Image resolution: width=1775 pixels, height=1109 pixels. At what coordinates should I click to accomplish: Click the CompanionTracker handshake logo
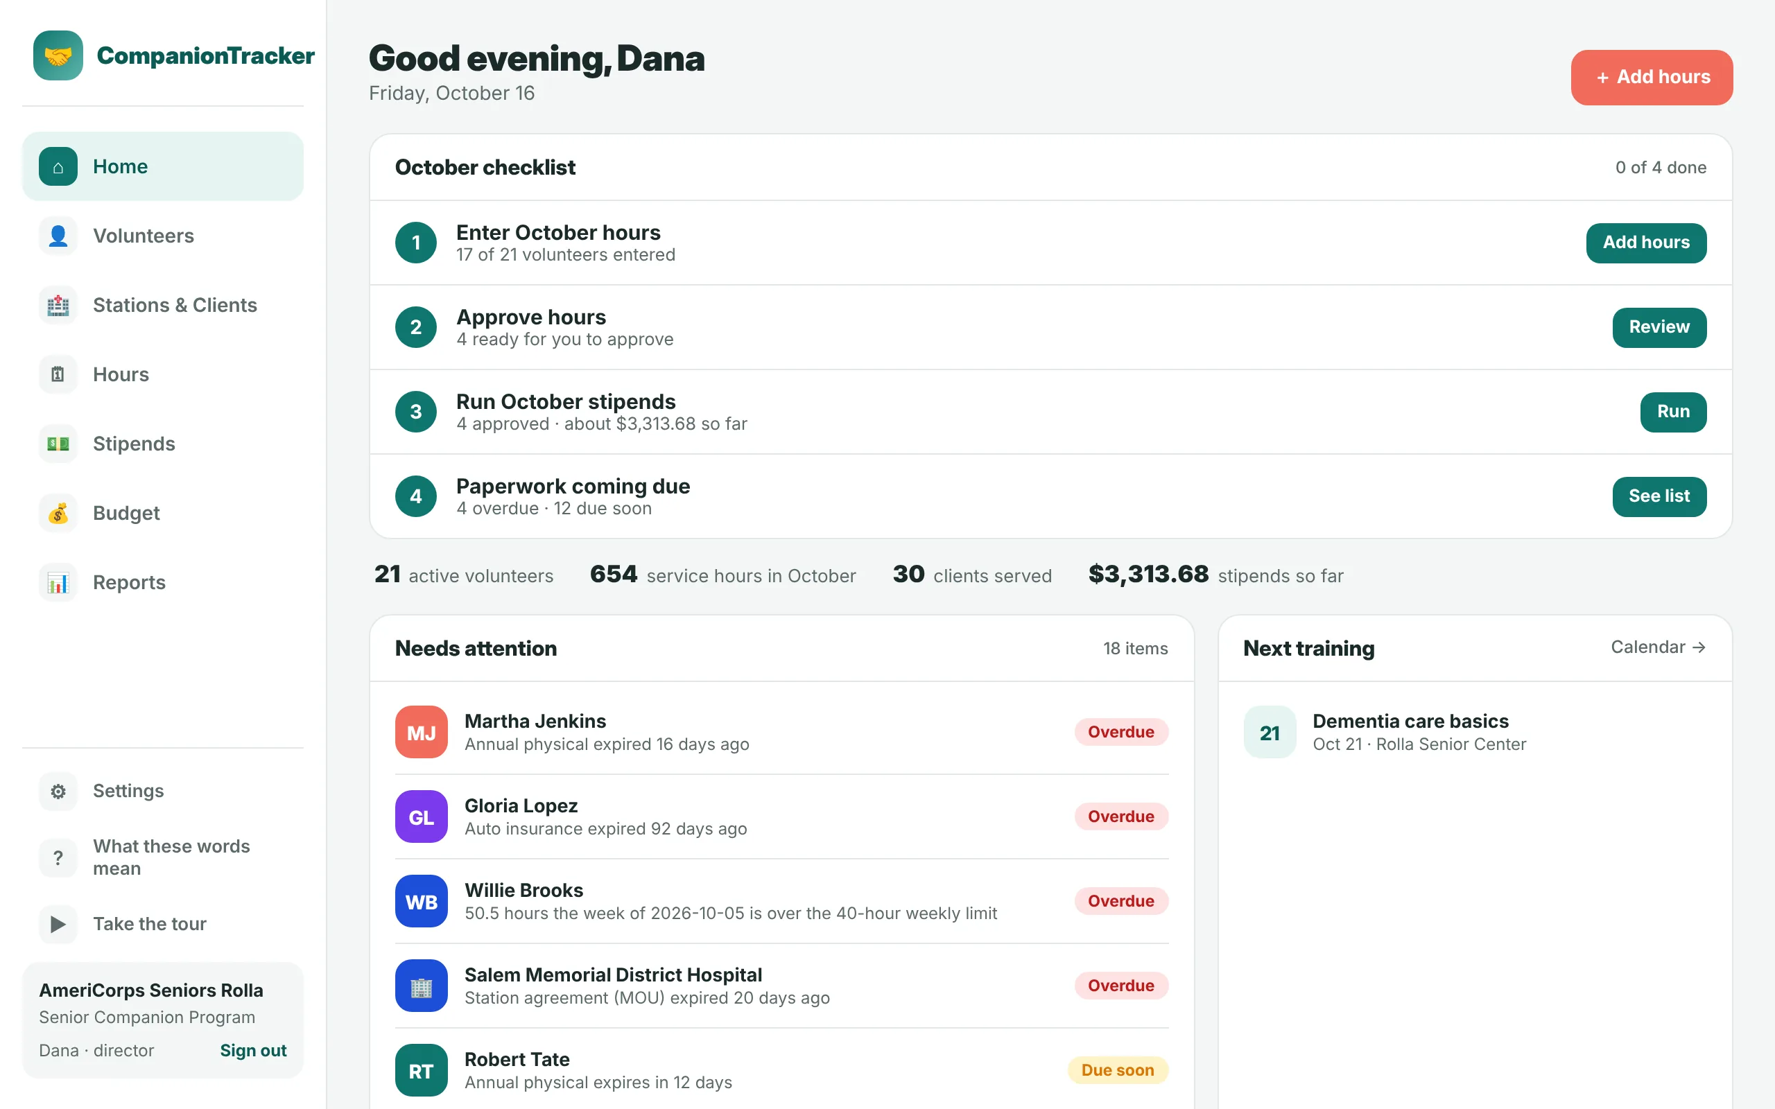[x=58, y=55]
